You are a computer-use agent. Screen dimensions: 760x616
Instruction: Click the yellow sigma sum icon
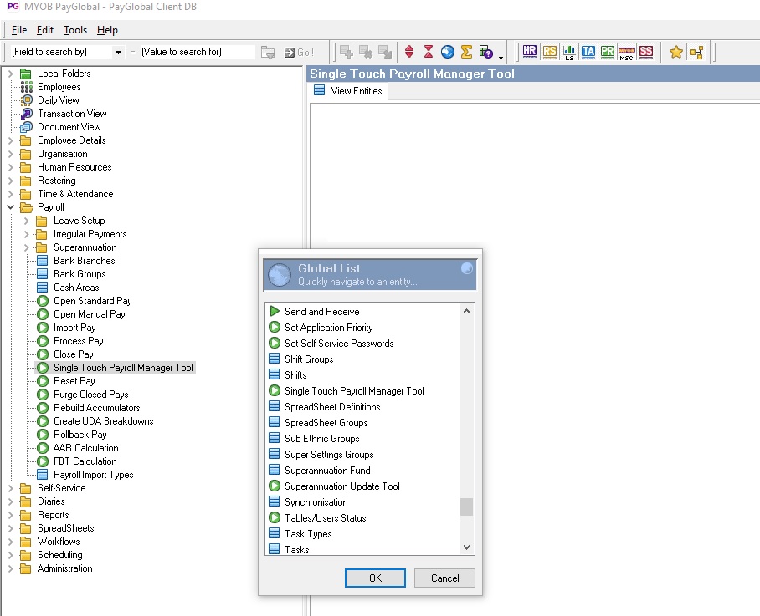point(466,51)
